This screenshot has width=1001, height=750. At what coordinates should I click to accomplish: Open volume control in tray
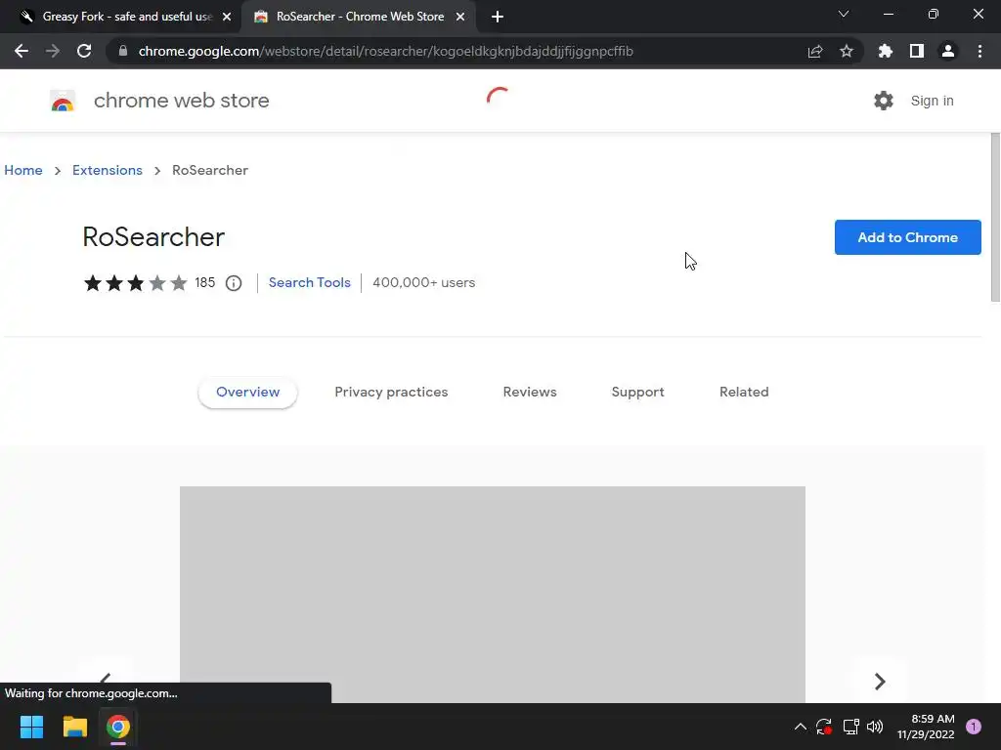point(875,727)
